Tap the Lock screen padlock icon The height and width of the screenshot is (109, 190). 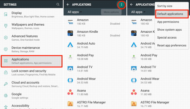6,72
